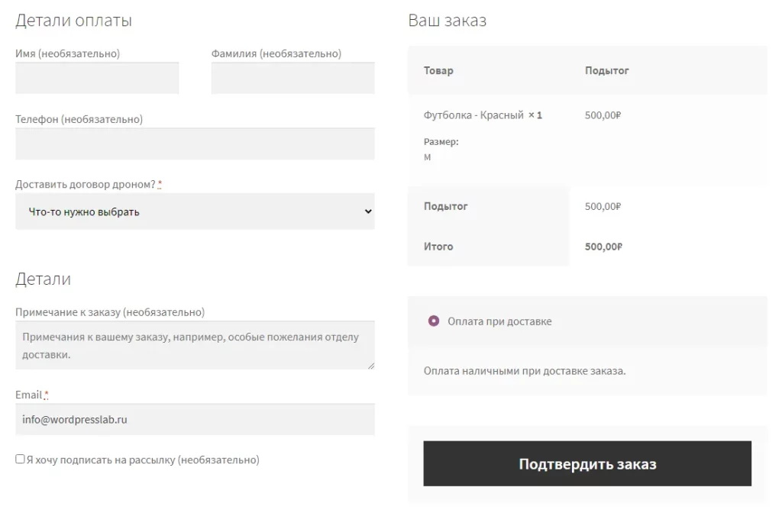Open the 'Что-то нужно выбрать' dropdown
The image size is (782, 513).
(x=195, y=211)
